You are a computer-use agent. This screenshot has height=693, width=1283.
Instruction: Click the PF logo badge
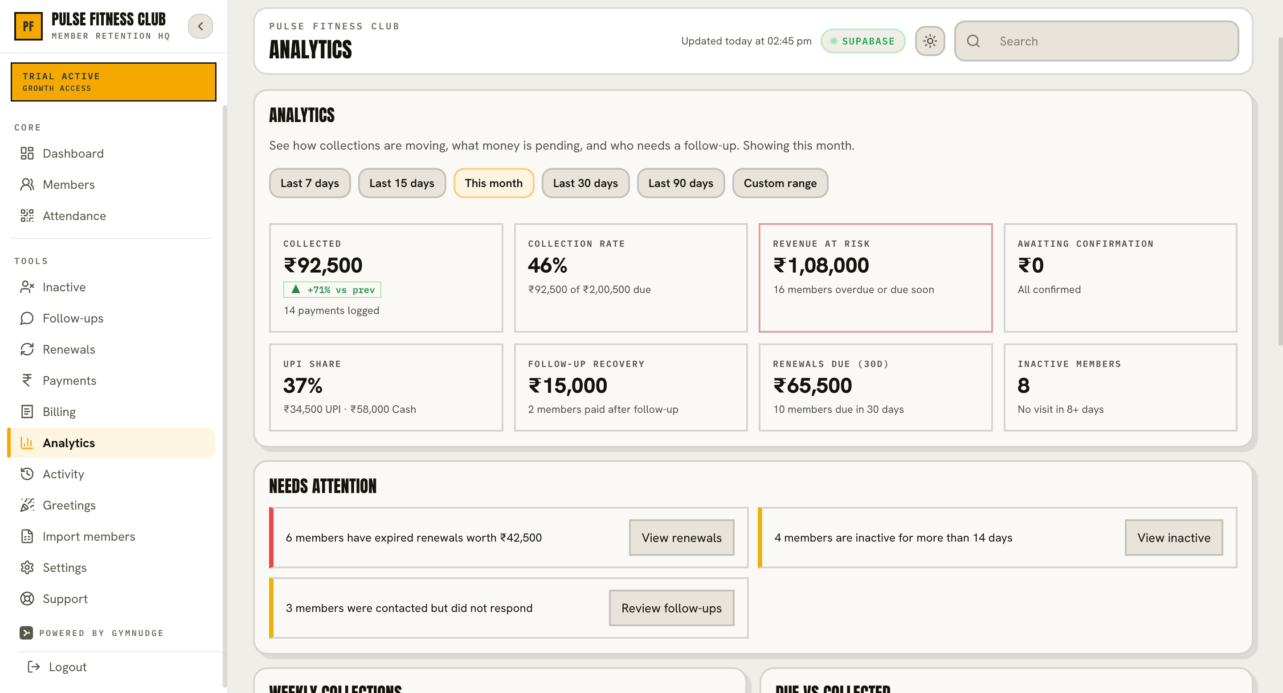pyautogui.click(x=29, y=26)
